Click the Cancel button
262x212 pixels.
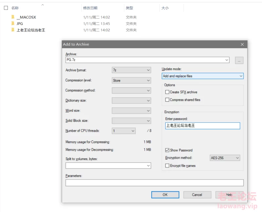[x=197, y=195]
